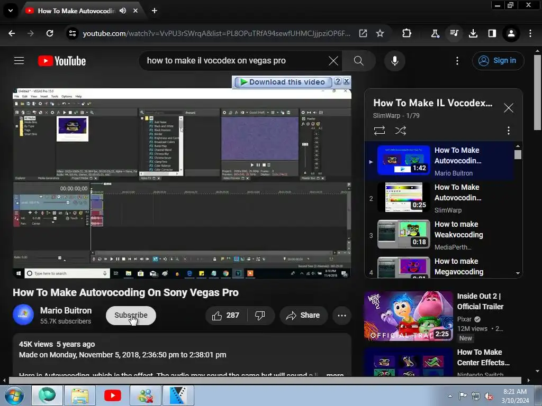Click the YouTube URL address bar

coord(216,33)
